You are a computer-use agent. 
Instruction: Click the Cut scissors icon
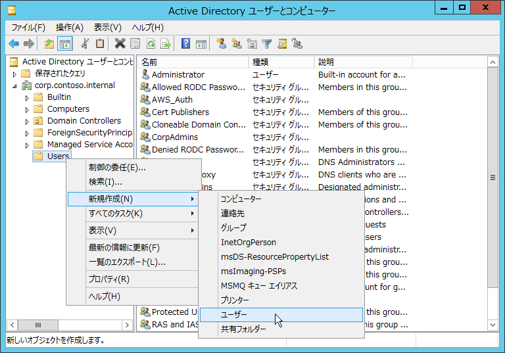point(85,43)
